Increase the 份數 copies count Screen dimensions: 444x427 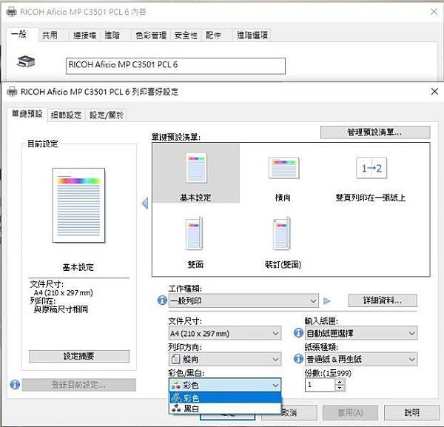pyautogui.click(x=340, y=382)
